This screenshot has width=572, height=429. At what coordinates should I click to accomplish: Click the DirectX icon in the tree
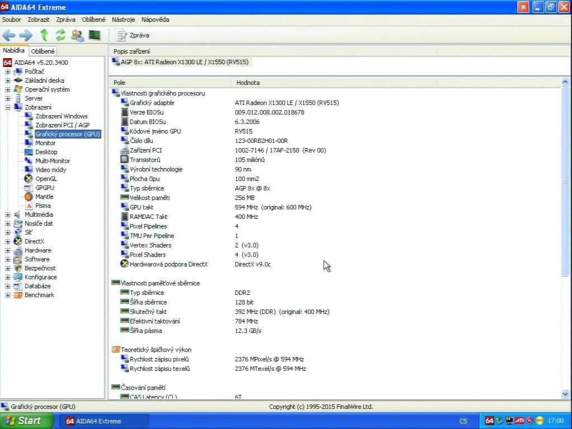pos(17,241)
